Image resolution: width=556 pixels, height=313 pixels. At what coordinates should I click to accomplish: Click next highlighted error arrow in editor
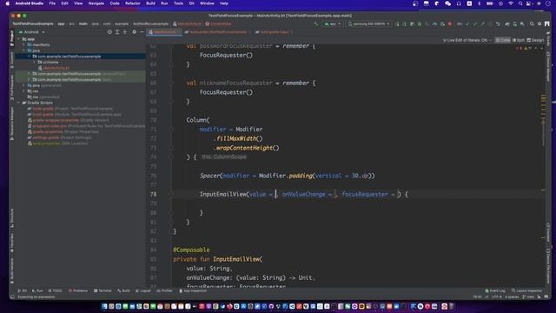541,48
